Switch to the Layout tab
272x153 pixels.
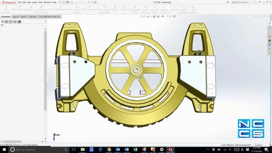click(x=15, y=17)
